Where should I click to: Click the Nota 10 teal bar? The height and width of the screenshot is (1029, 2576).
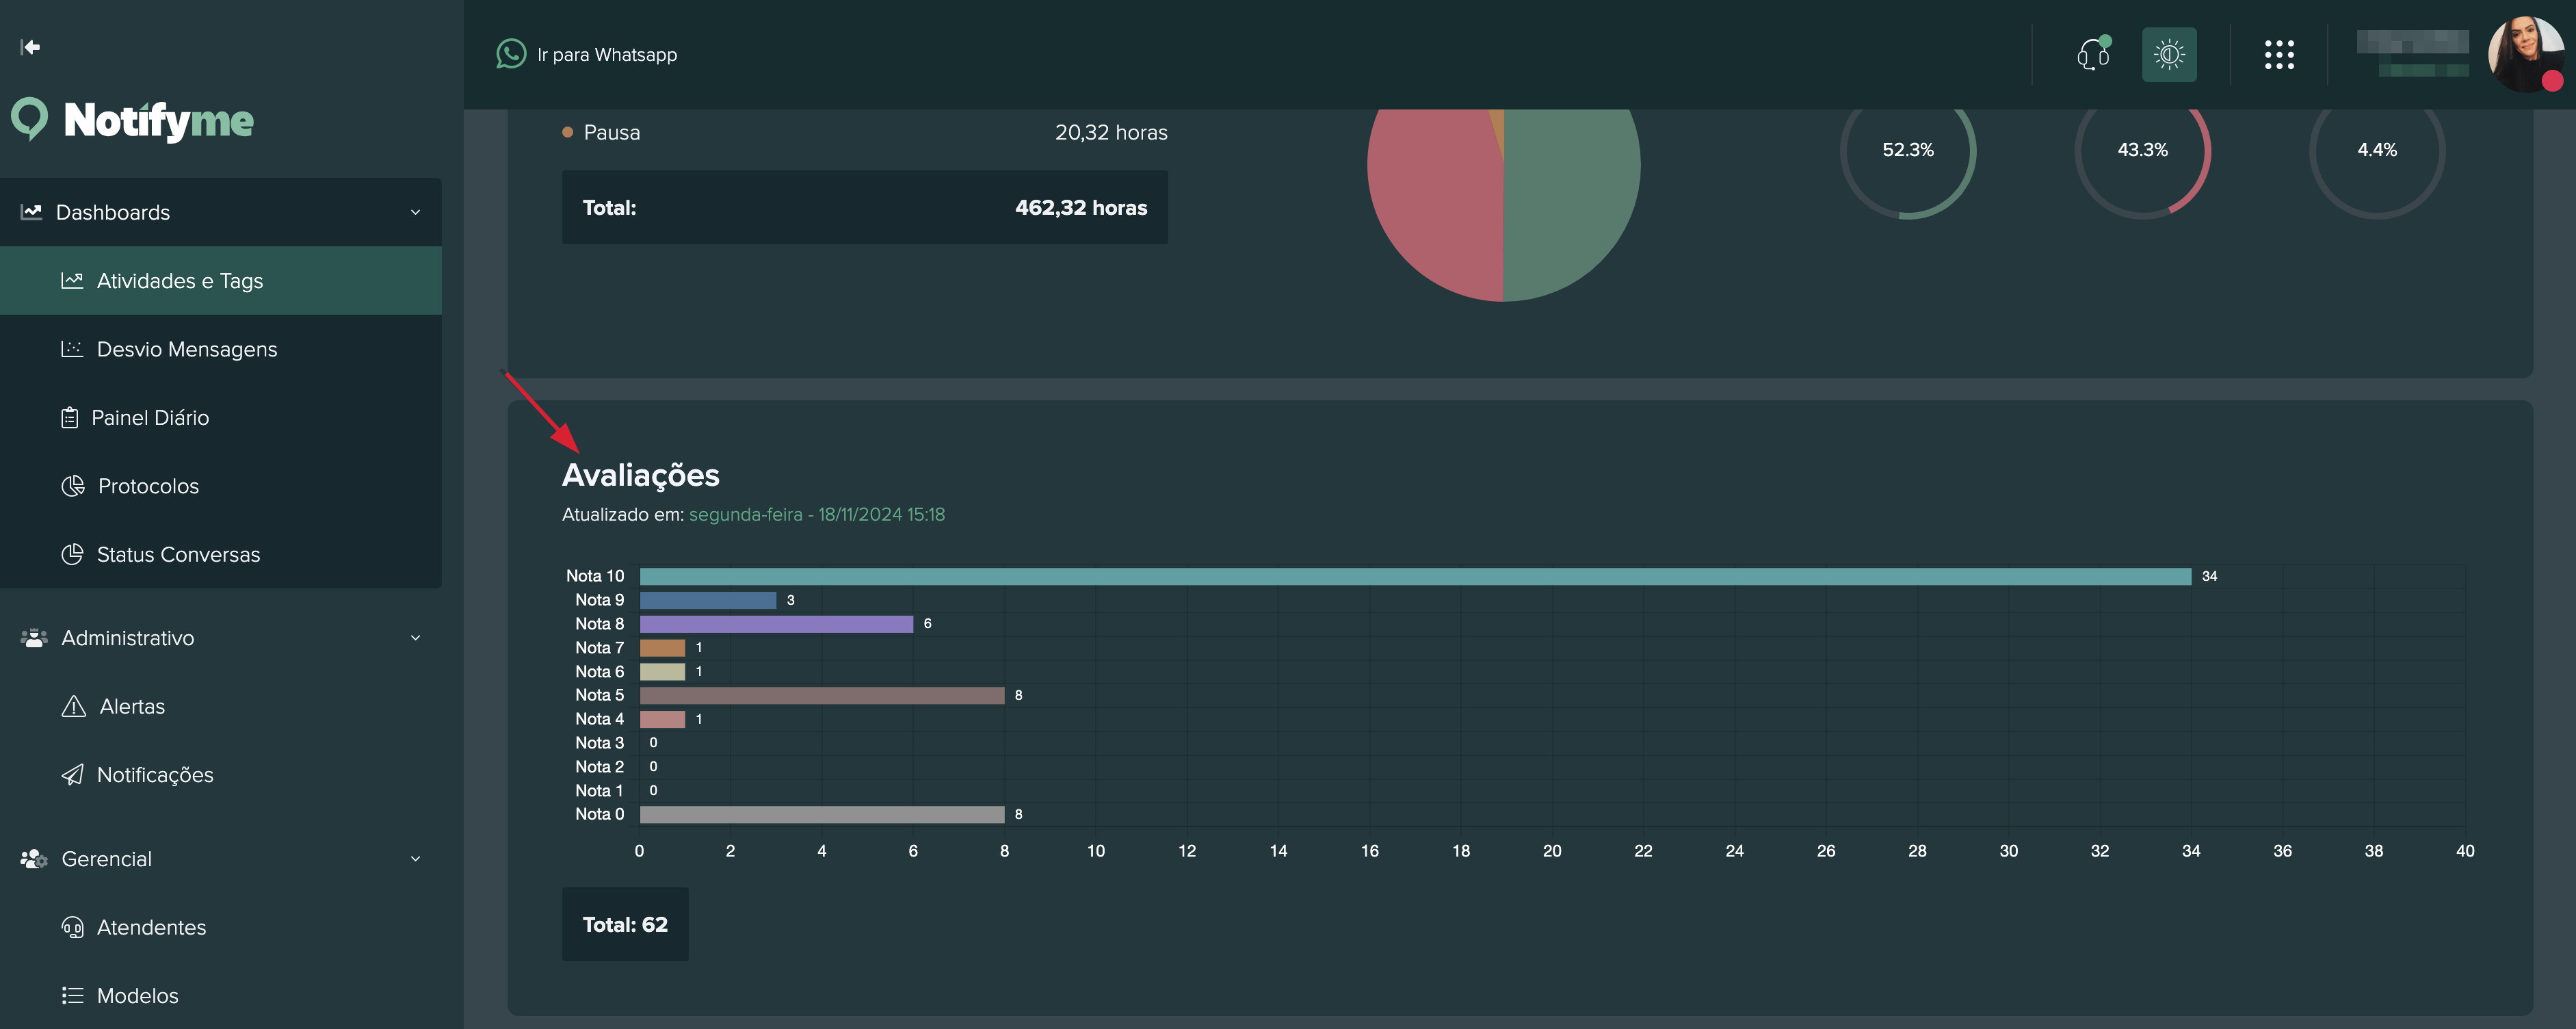[1414, 576]
